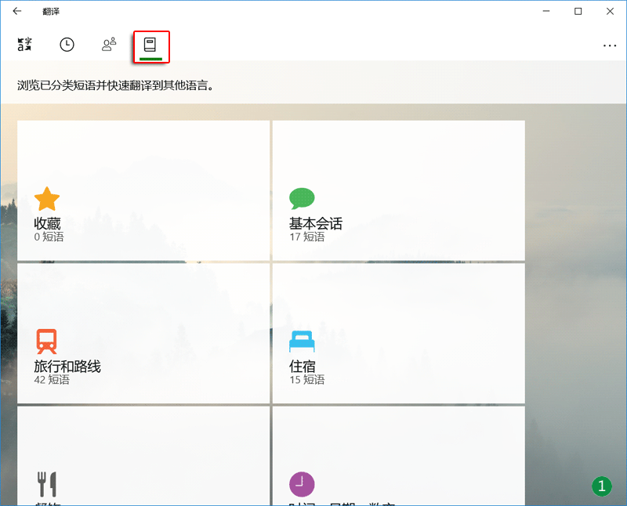Click the '42 短语' count text
Viewport: 627px width, 506px height.
pyautogui.click(x=52, y=380)
